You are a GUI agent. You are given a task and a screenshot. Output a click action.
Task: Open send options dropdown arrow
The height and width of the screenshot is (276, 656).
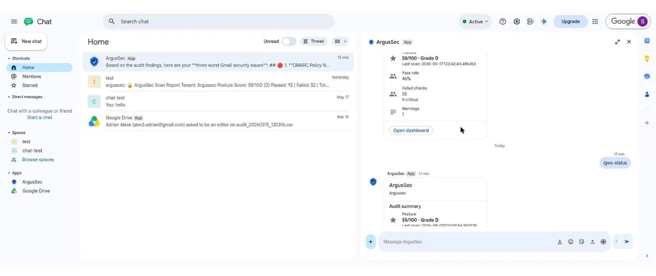pos(617,242)
